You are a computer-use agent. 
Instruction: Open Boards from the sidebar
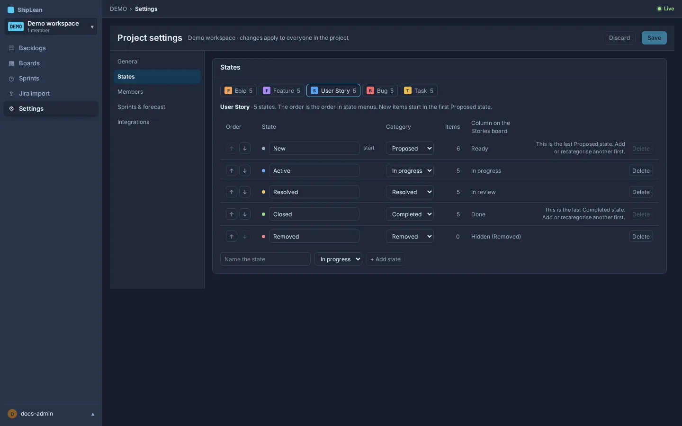coord(51,63)
